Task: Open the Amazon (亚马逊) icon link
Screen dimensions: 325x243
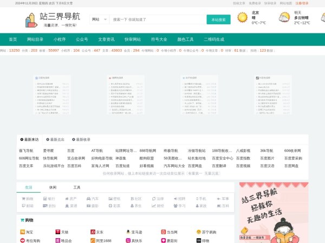Action: pyautogui.click(x=128, y=232)
